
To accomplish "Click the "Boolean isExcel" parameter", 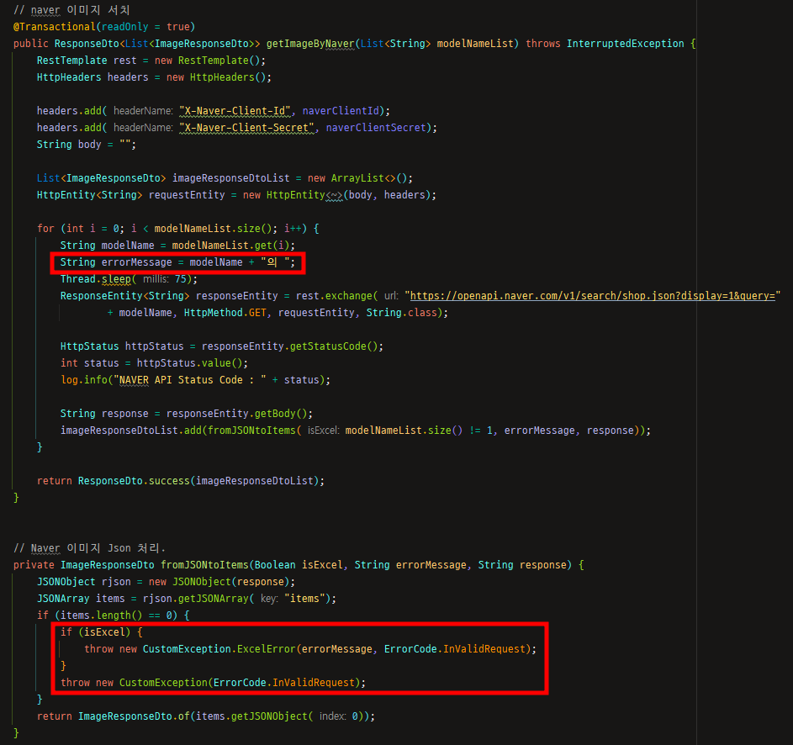I will (x=299, y=564).
